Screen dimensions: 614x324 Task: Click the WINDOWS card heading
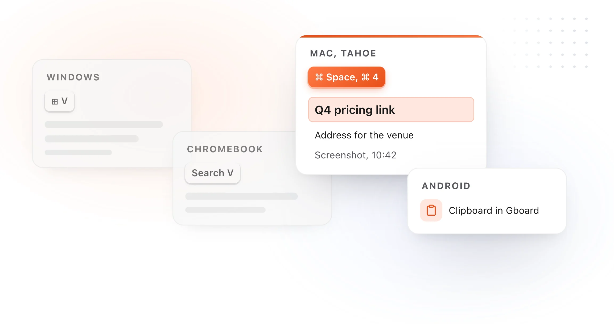(x=73, y=77)
